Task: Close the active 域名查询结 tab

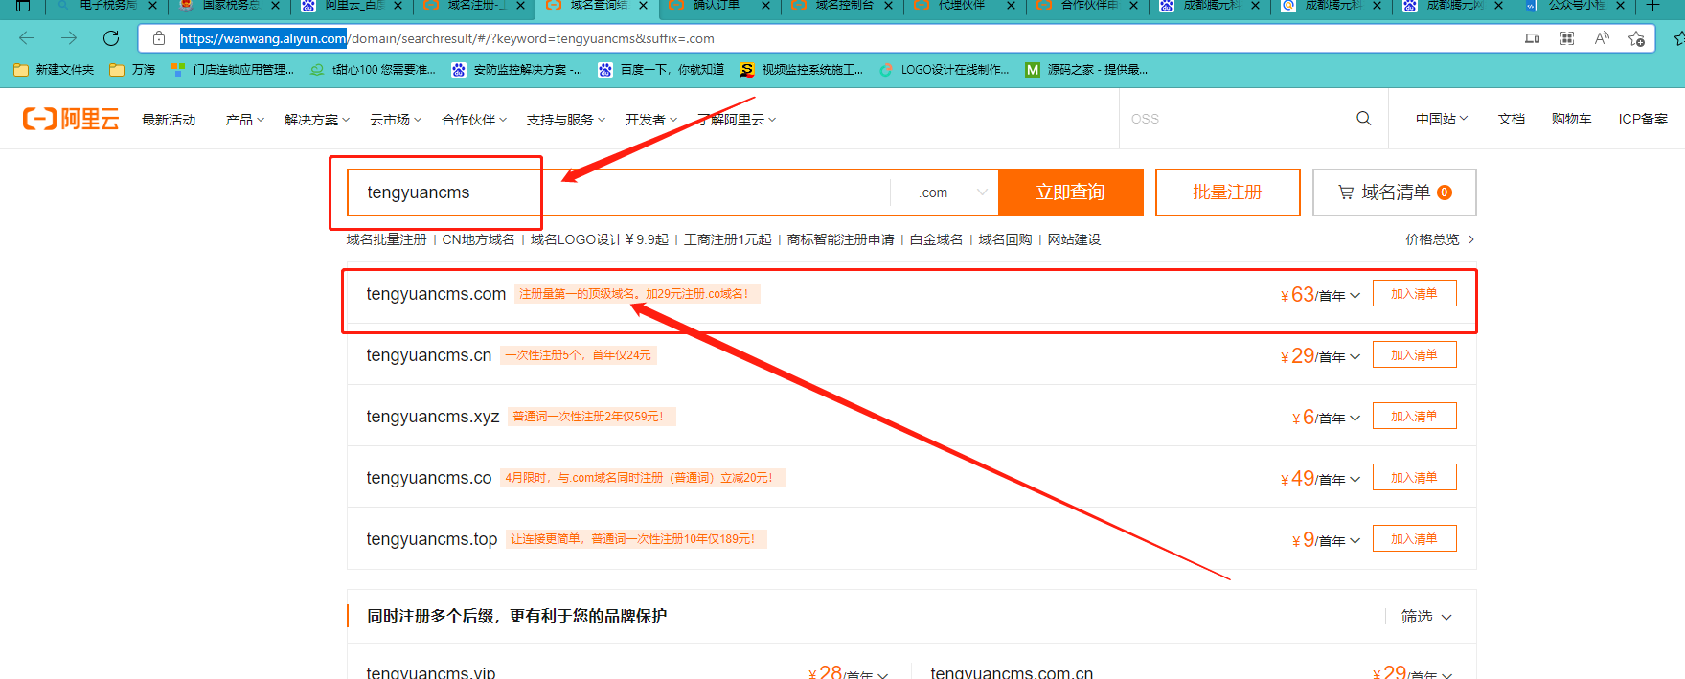Action: point(644,5)
